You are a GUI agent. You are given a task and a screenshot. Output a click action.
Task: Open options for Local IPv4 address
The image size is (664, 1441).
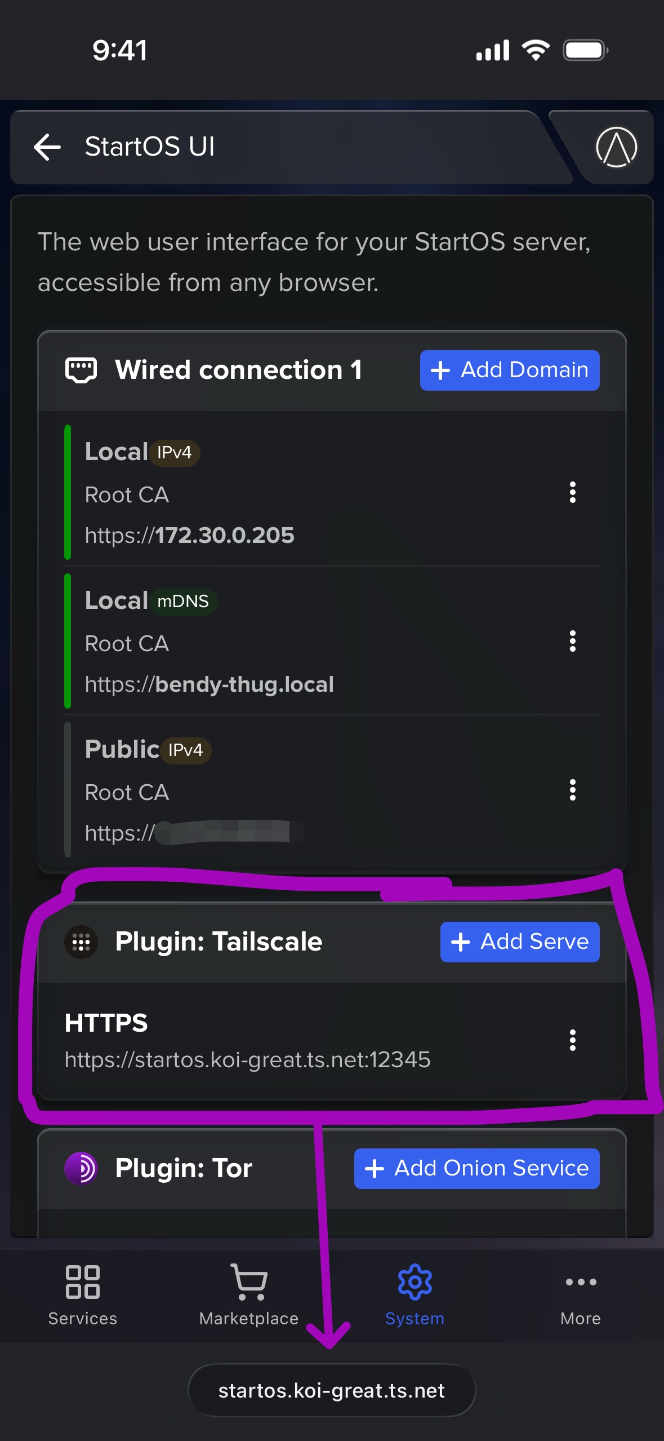(x=573, y=492)
